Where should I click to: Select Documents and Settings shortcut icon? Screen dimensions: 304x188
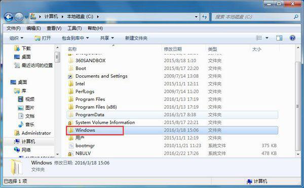coord(70,76)
